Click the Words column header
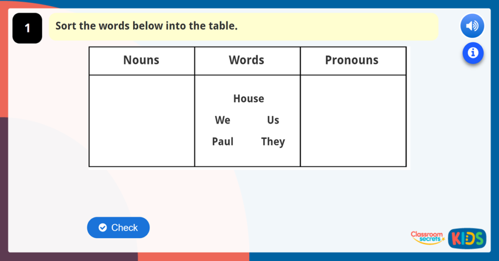This screenshot has height=261, width=499. point(247,60)
